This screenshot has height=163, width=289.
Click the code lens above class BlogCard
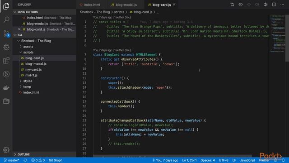(x=112, y=50)
